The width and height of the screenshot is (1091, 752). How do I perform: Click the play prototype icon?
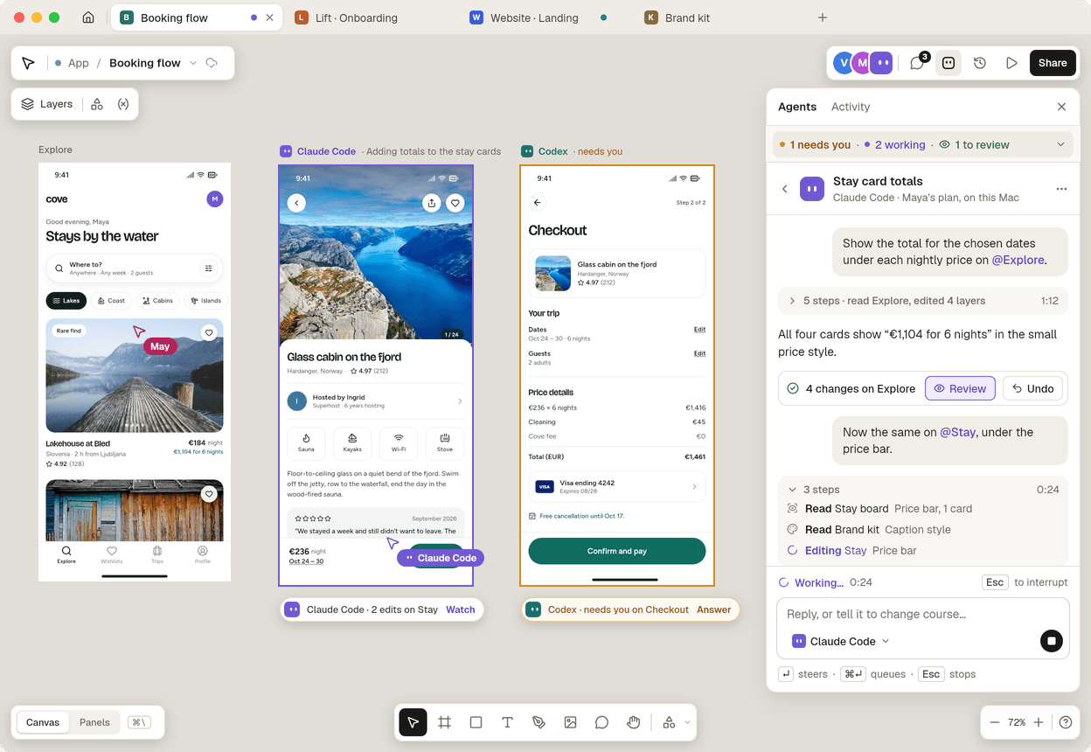(x=1011, y=63)
